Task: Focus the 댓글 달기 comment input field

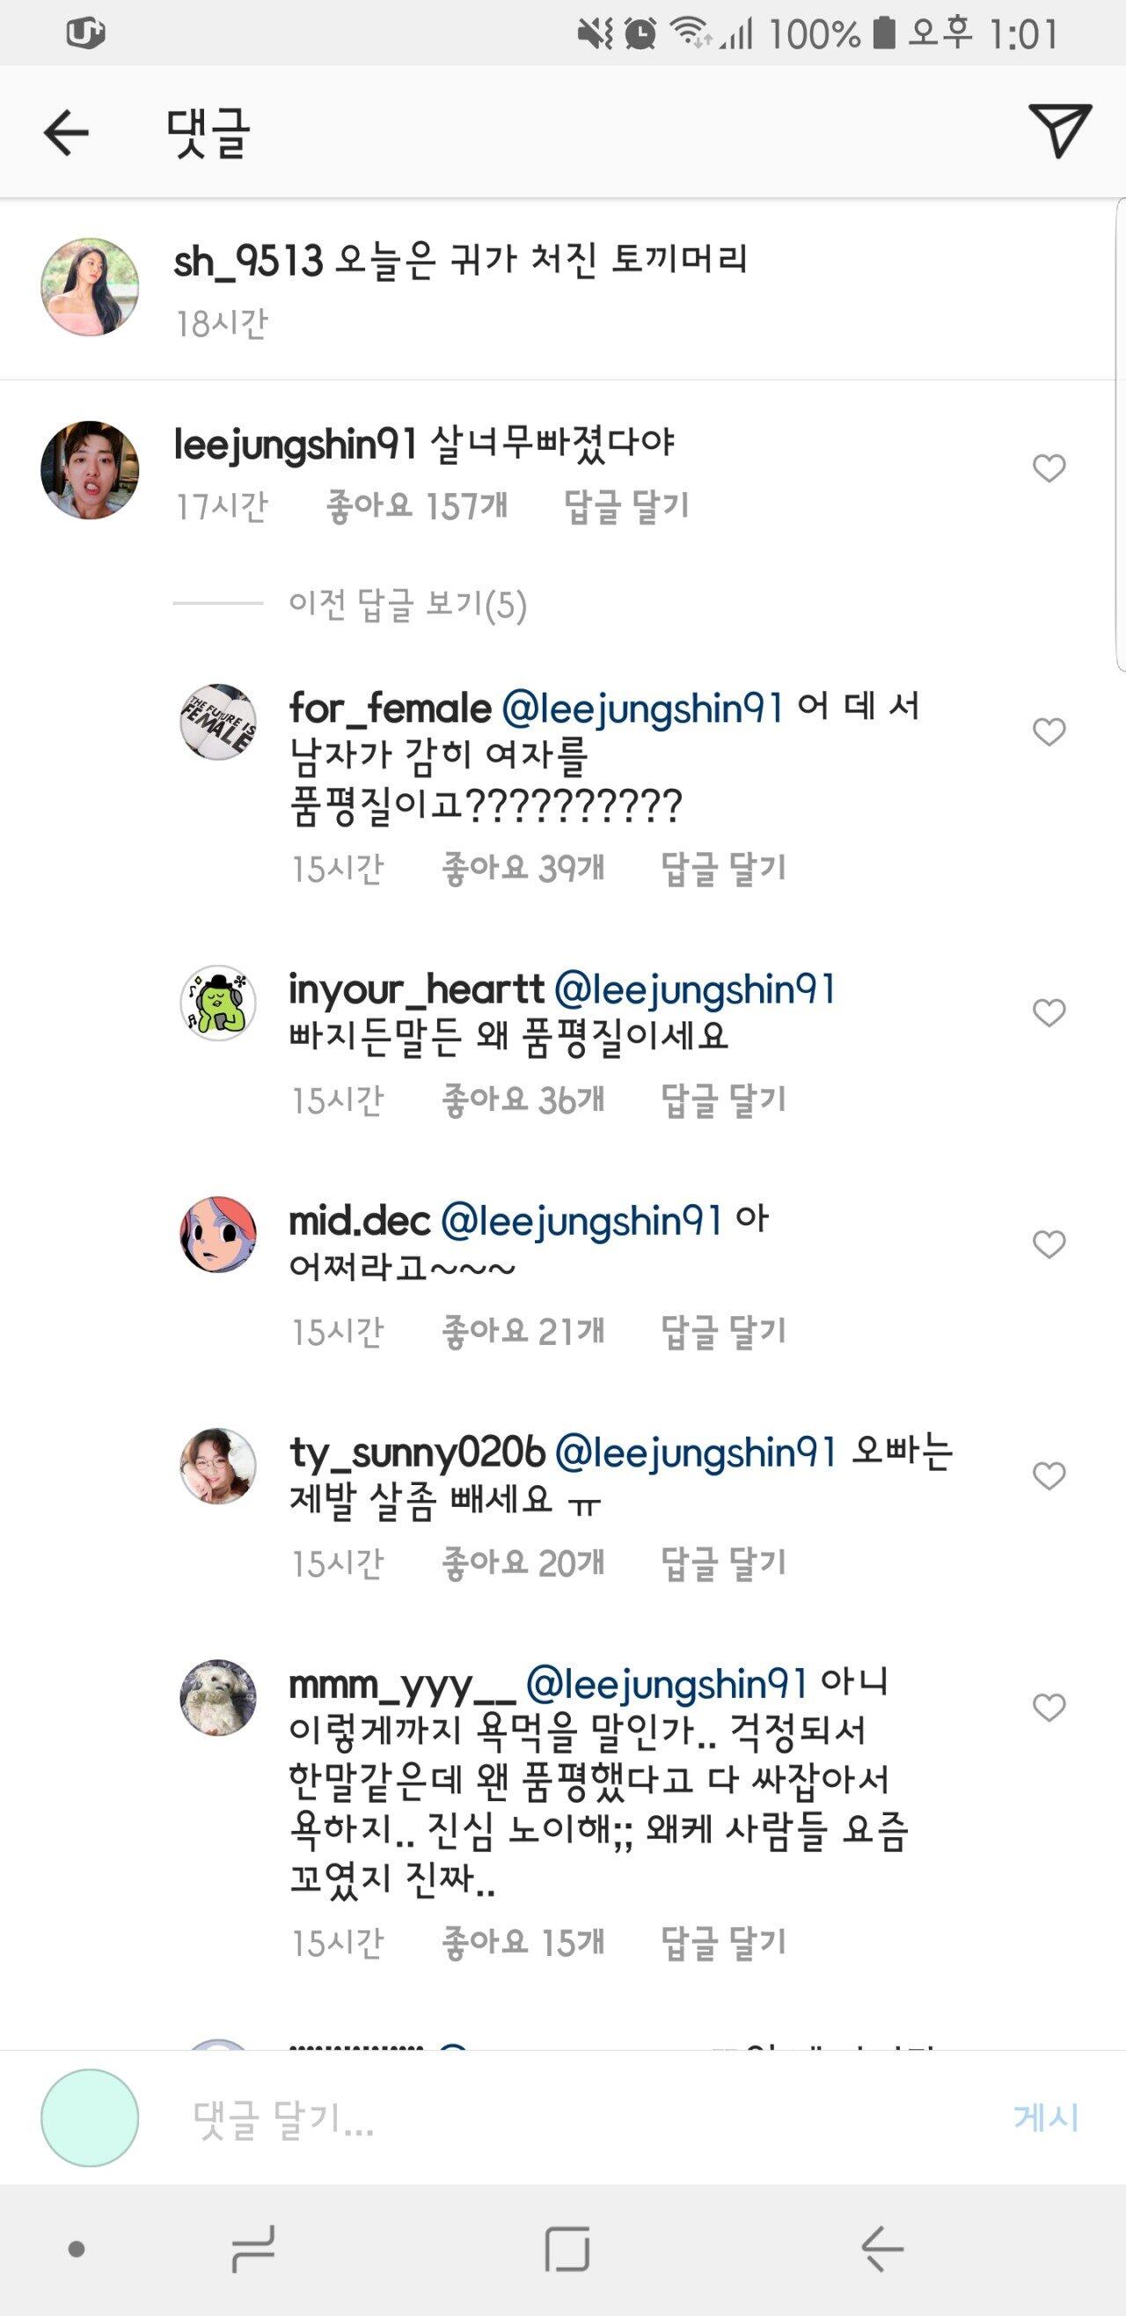Action: point(575,2119)
